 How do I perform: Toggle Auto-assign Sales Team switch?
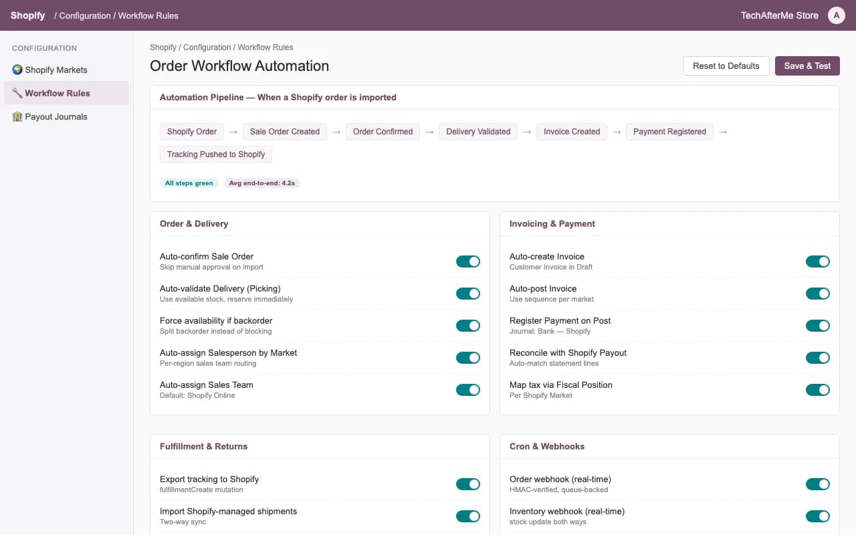tap(468, 390)
